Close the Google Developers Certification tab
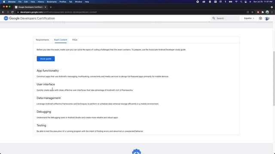Viewport: 275px width, 154px height. point(45,7)
